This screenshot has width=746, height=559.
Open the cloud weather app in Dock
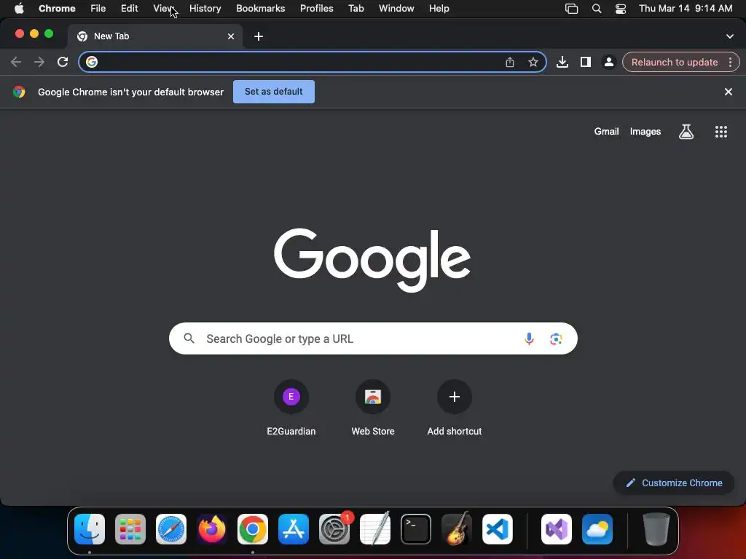click(597, 529)
